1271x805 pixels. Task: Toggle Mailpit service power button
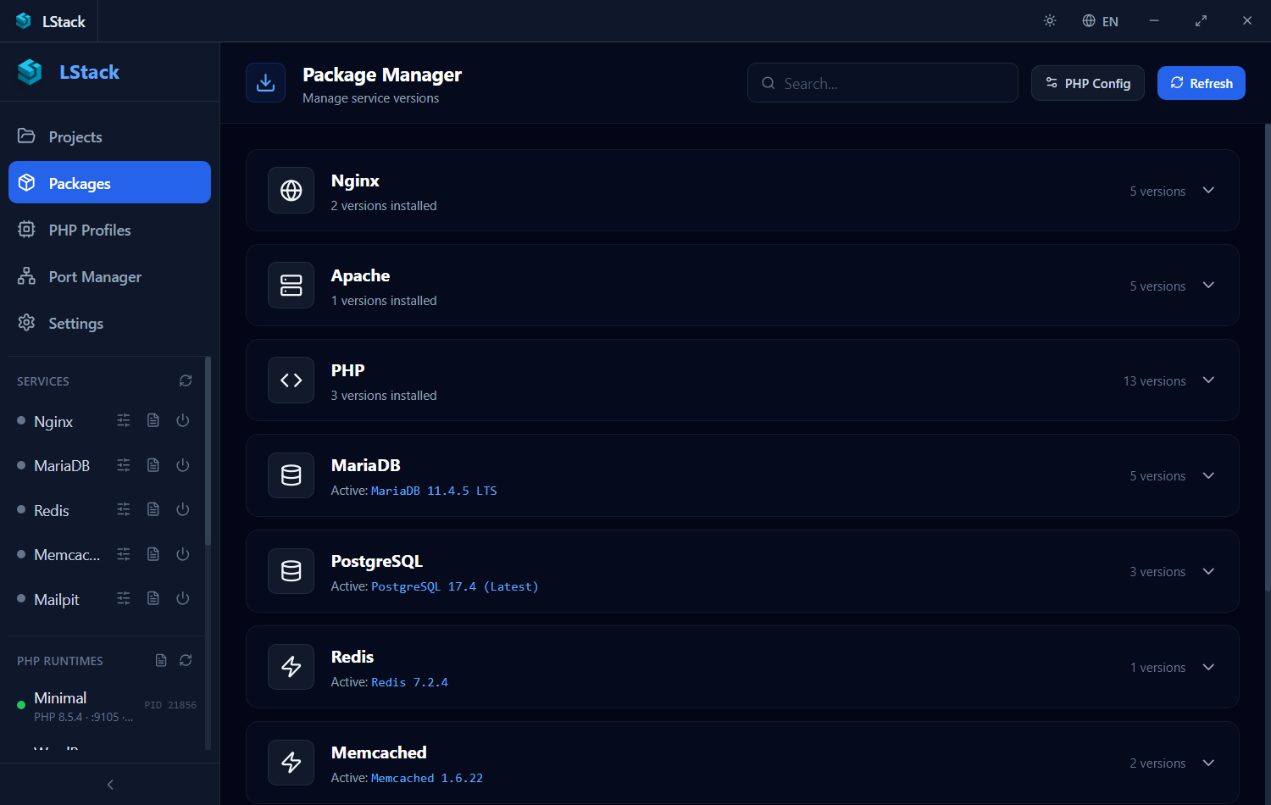click(182, 598)
